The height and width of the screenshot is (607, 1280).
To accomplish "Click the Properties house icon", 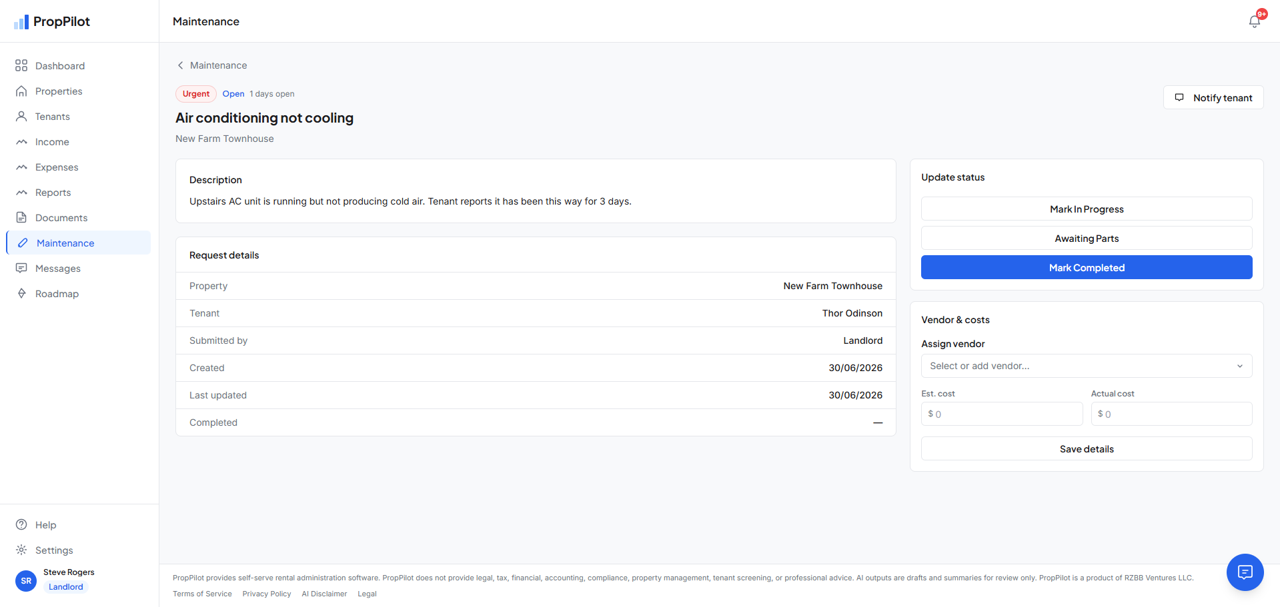I will tap(21, 91).
